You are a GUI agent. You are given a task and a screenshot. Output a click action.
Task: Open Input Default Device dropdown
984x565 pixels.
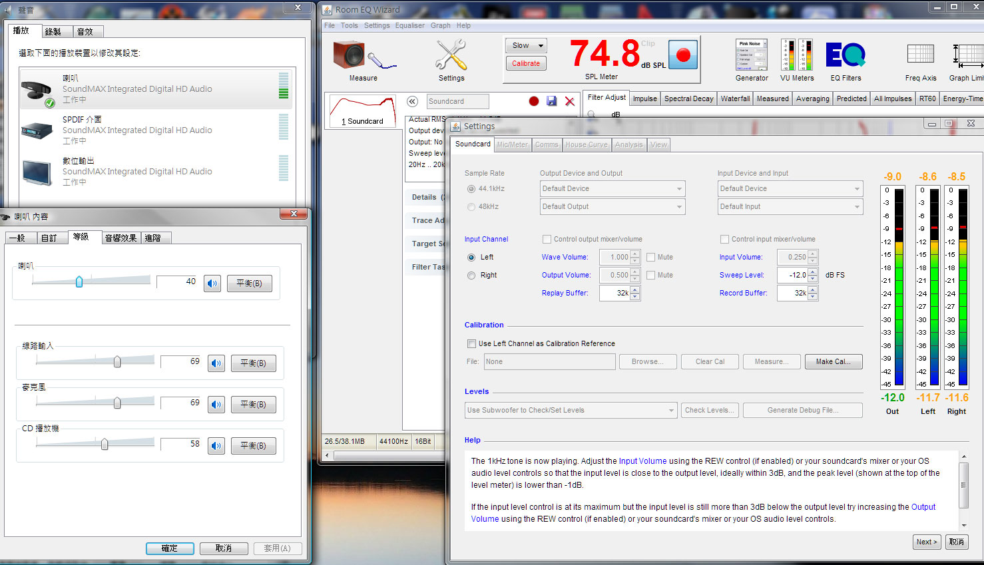[x=790, y=189]
